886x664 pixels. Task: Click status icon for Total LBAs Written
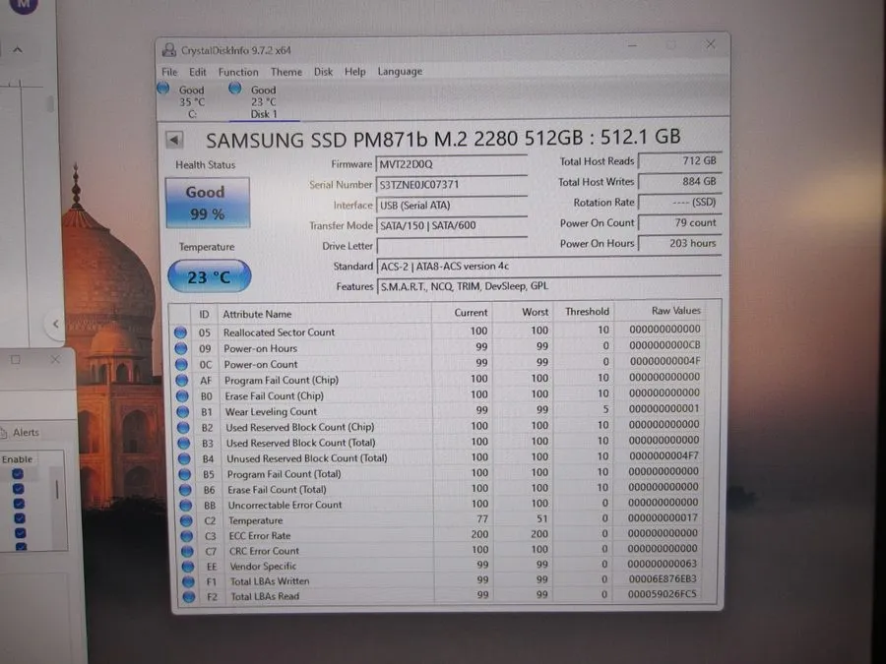[189, 581]
